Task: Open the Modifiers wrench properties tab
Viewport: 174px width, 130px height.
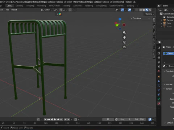Action: tap(159, 81)
